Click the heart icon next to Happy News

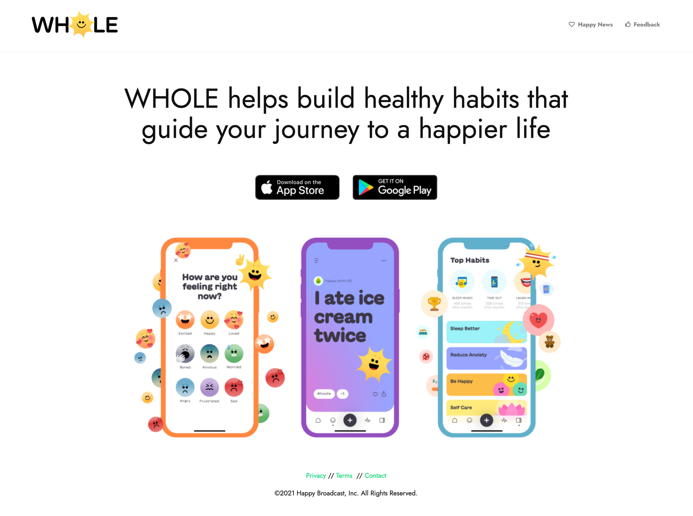[x=572, y=24]
